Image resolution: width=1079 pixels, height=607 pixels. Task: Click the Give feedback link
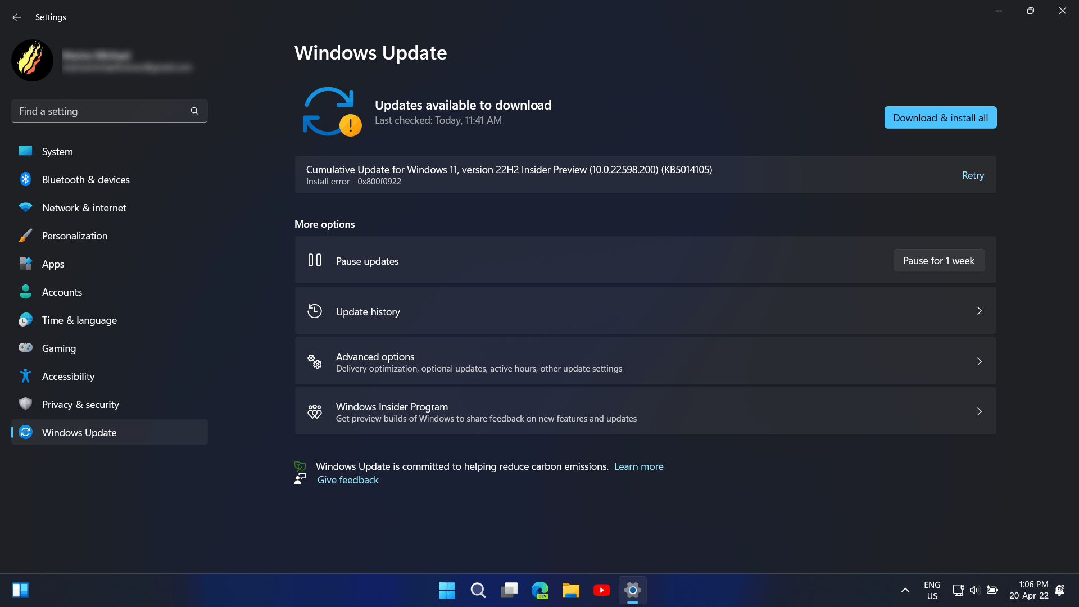tap(348, 480)
